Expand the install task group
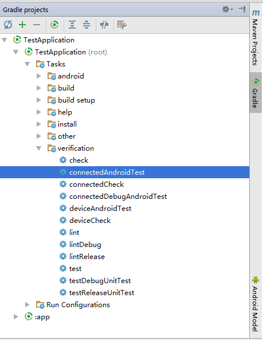Viewport: 263px width, 341px height. pos(39,124)
